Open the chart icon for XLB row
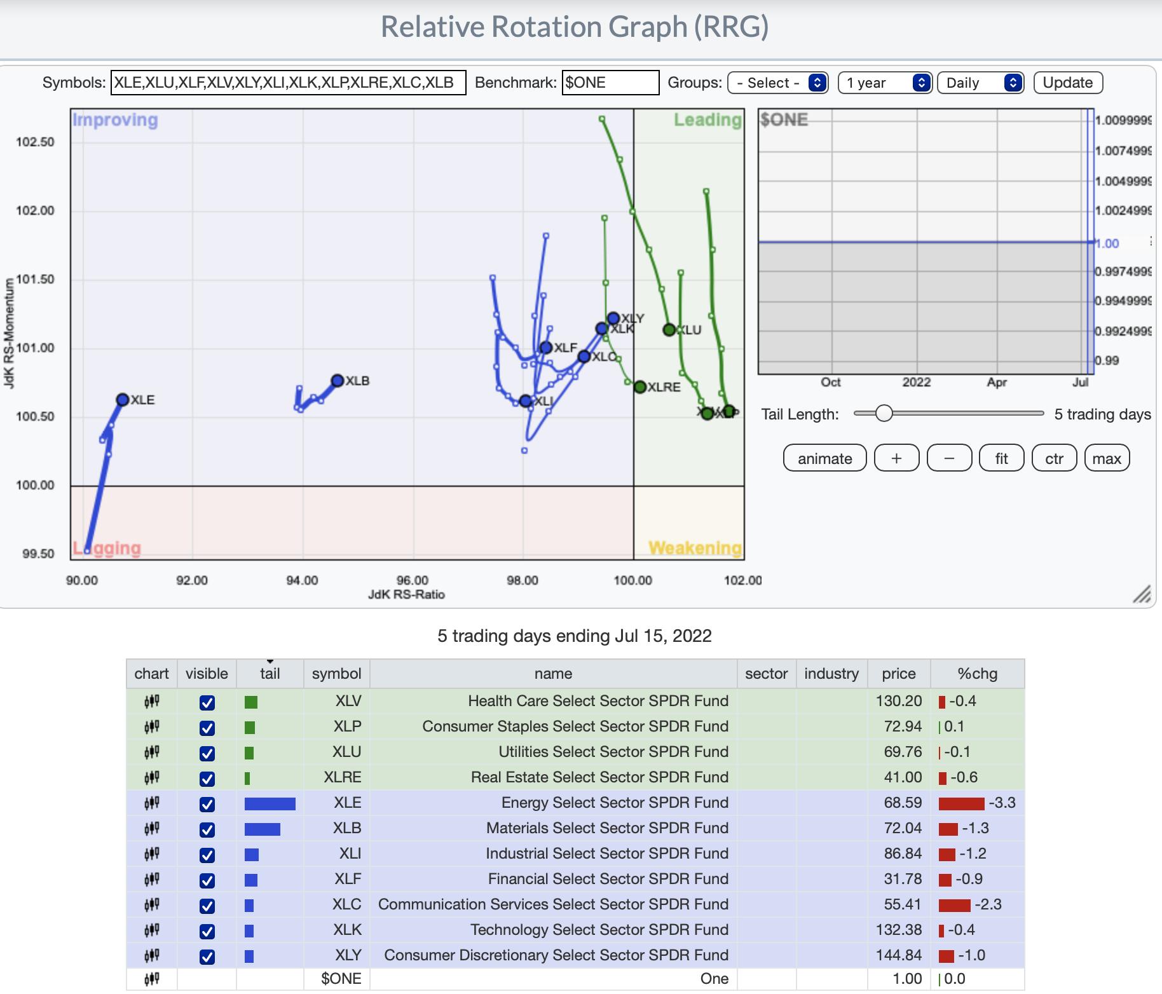1162x994 pixels. (x=151, y=829)
